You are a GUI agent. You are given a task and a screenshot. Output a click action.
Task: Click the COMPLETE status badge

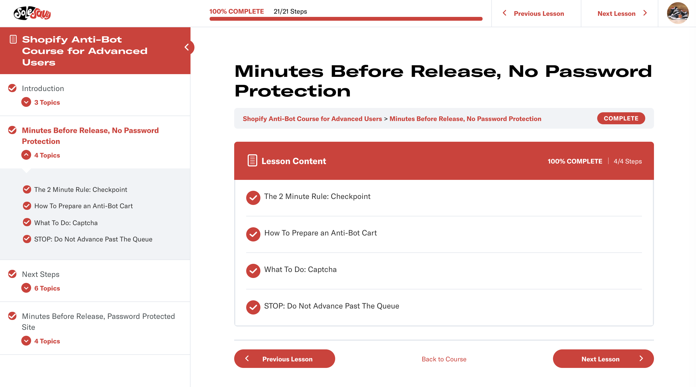pos(621,118)
